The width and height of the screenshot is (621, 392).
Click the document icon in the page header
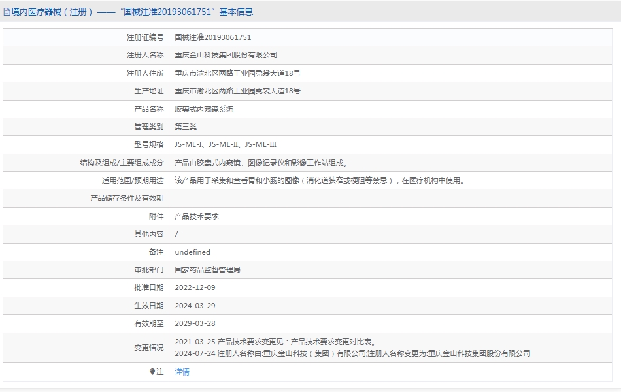coord(7,12)
